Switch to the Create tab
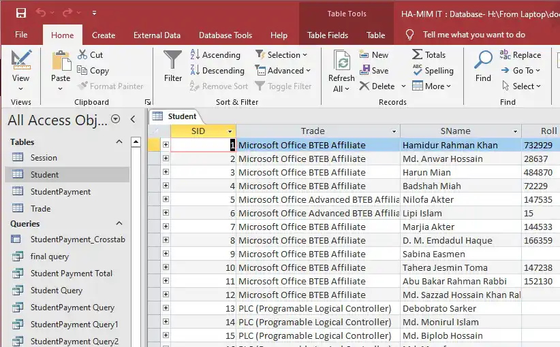This screenshot has height=347, width=560. pyautogui.click(x=104, y=35)
